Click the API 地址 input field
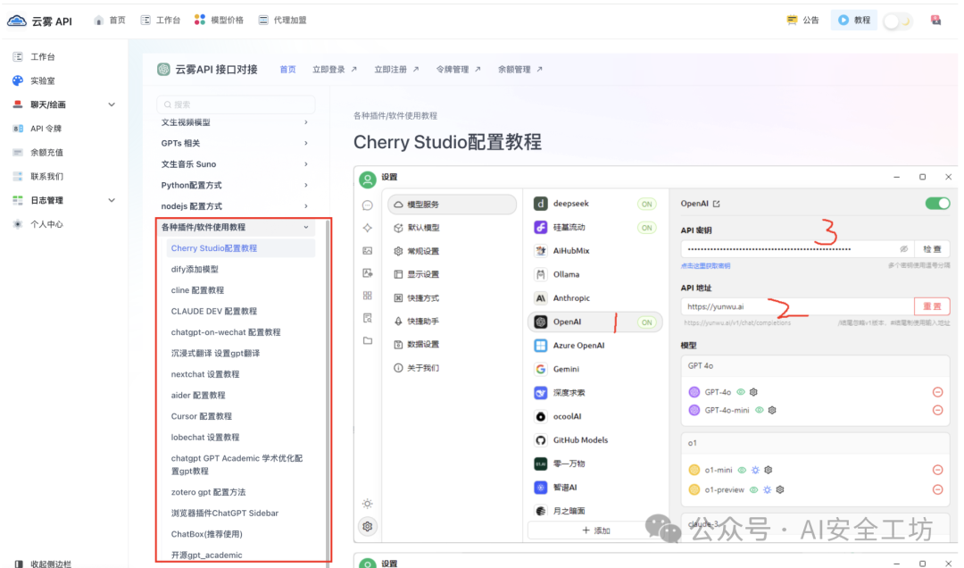Viewport: 964px width, 568px height. tap(797, 306)
